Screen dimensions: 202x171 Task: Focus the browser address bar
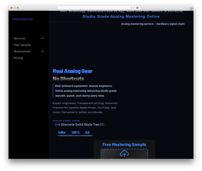coord(96,8)
